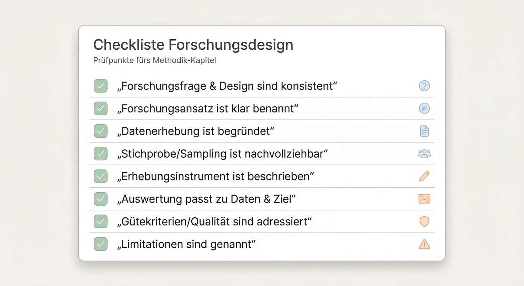Toggle the checkbox for 'Auswertung passt zu Daten & Ziel'
Viewport: 524px width, 286px height.
(100, 199)
